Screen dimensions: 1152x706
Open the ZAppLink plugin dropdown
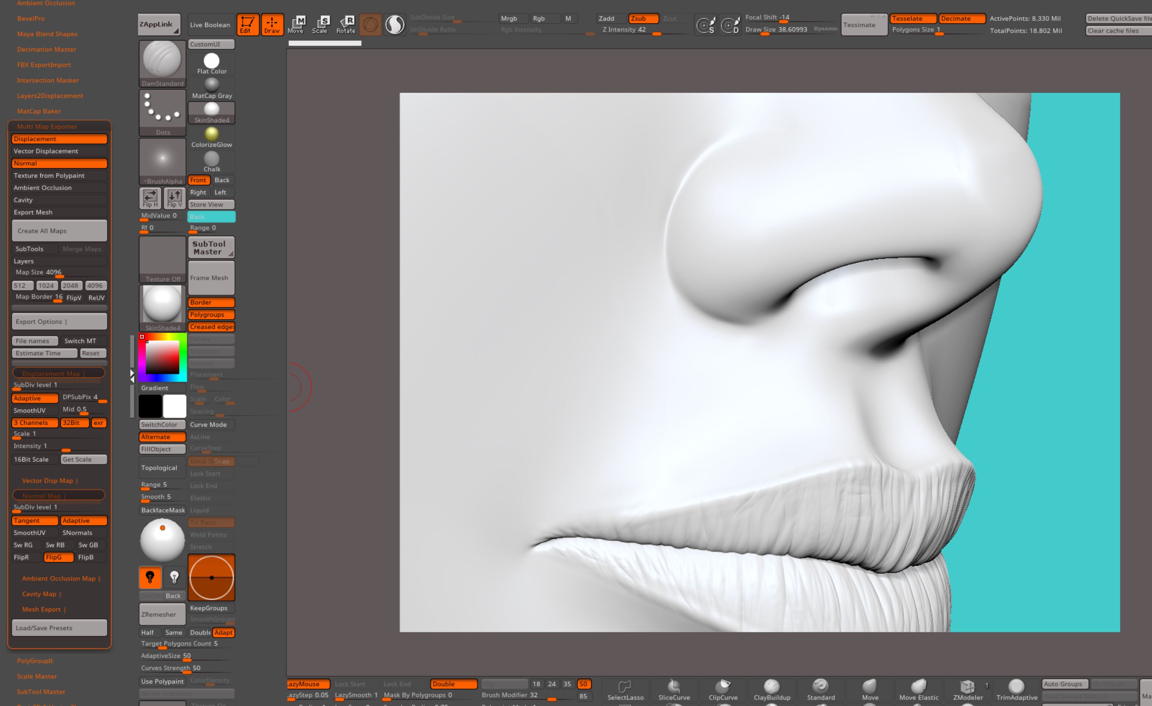(159, 24)
